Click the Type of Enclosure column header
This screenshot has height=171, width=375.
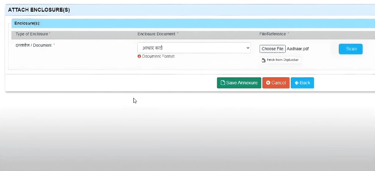click(32, 34)
